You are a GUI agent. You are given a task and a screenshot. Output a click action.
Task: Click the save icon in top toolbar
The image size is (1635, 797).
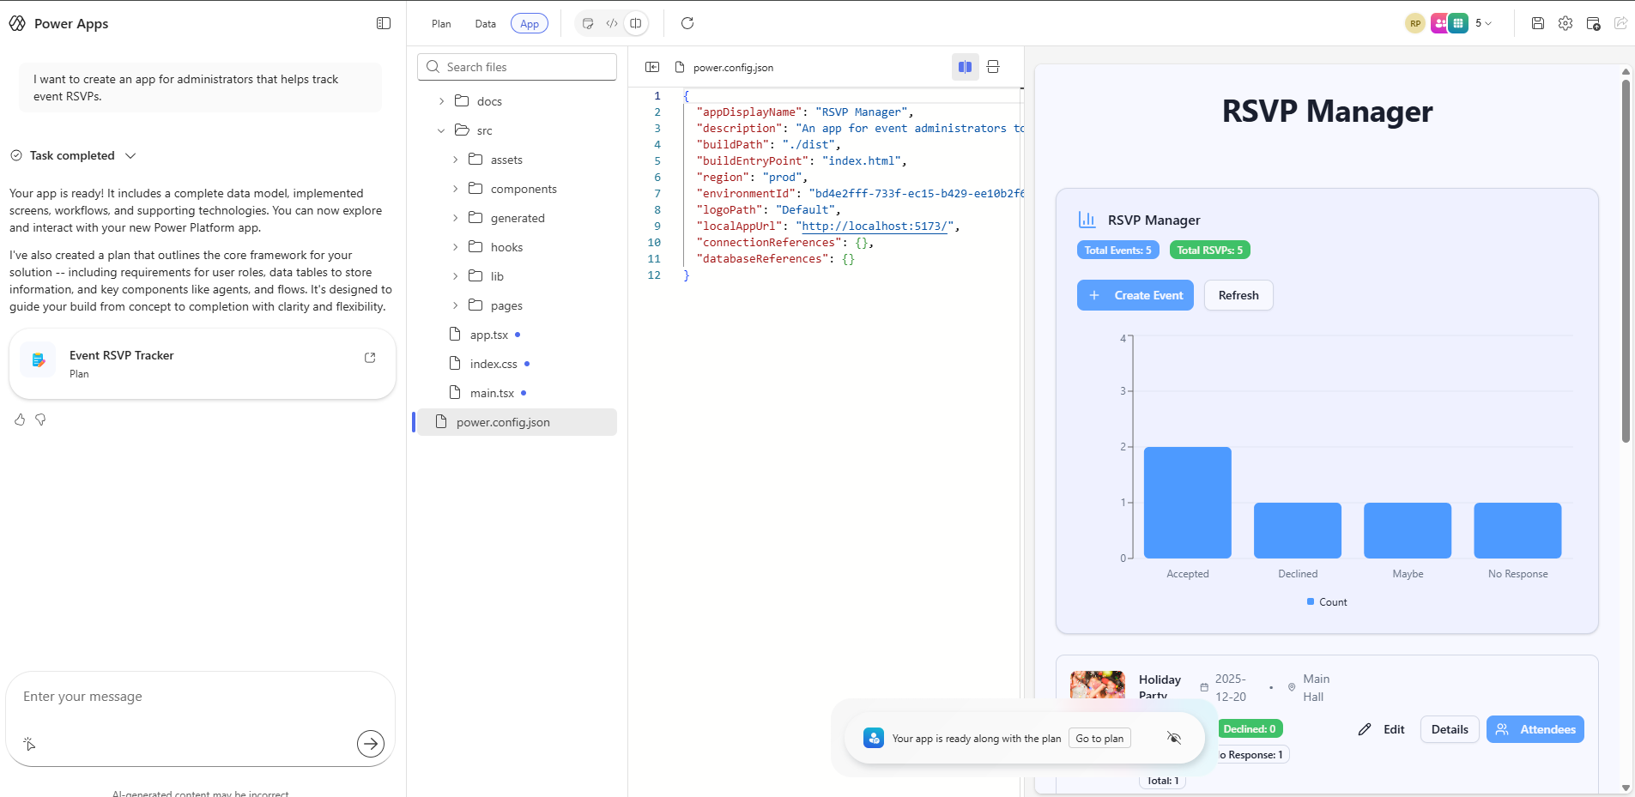(x=1538, y=24)
